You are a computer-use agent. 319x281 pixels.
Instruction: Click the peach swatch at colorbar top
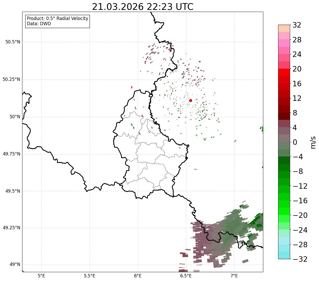[284, 28]
